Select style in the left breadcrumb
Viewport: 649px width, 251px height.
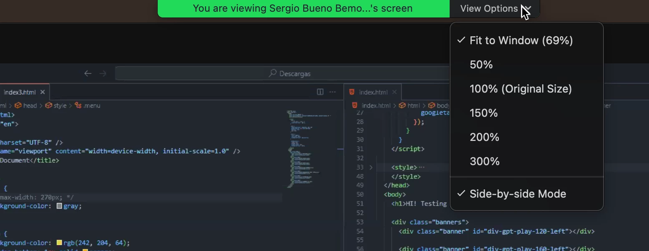coord(60,105)
